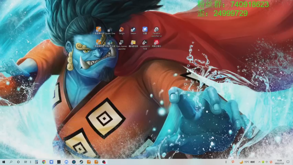Image resolution: width=293 pixels, height=165 pixels.
Task: Click the green round tray icon
Action: click(x=263, y=162)
